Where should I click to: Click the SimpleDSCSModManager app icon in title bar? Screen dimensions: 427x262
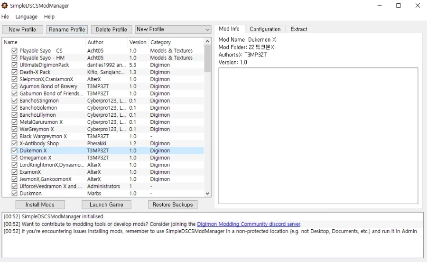pyautogui.click(x=5, y=6)
